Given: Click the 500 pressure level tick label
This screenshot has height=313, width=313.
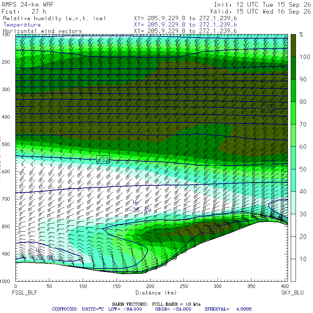Looking at the screenshot, I should point(6,144).
